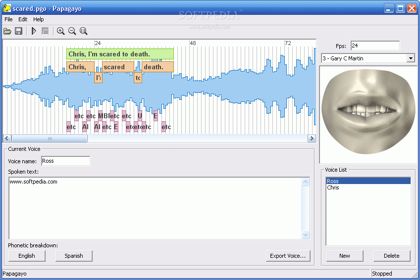Click frame marker 48 on the timeline
Screen dimensions: 420x280
click(x=193, y=43)
